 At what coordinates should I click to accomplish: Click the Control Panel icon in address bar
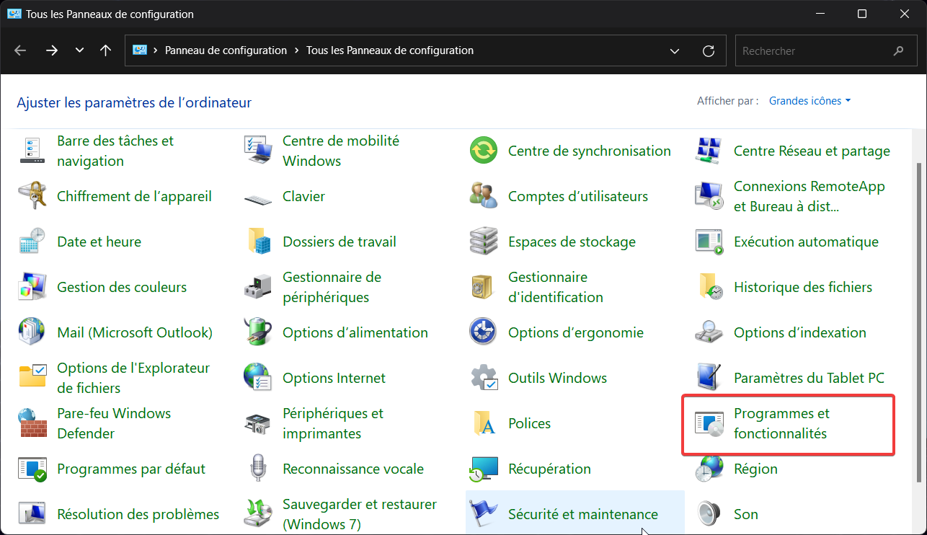(140, 50)
